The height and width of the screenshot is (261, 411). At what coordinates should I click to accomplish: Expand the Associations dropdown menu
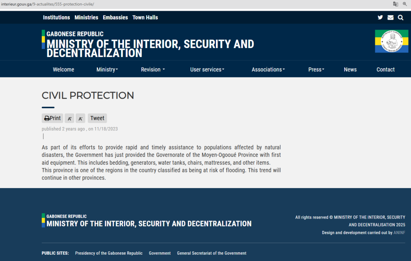pos(268,69)
